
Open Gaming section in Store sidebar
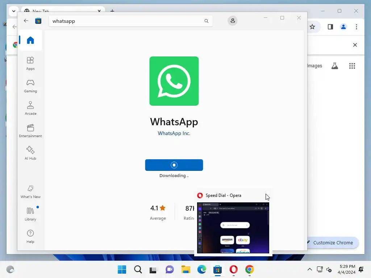30,86
